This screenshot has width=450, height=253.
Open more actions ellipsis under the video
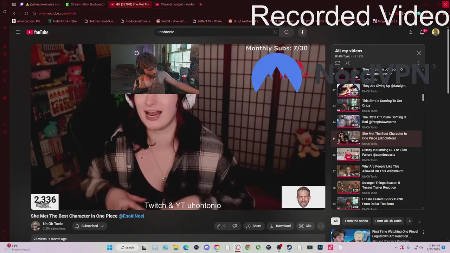click(321, 226)
